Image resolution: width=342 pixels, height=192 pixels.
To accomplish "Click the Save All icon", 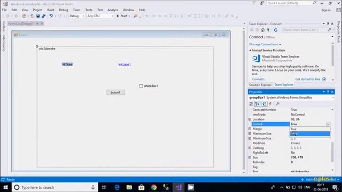I will pyautogui.click(x=44, y=16).
